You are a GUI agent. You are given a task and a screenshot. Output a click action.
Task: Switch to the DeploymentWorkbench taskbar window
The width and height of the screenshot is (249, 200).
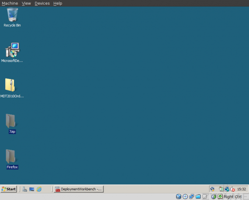point(79,189)
